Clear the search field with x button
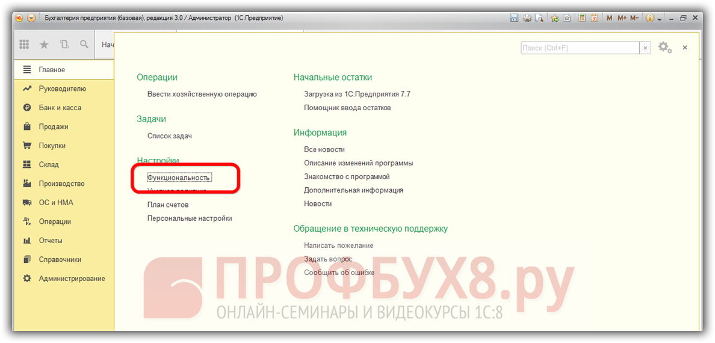 tap(645, 48)
